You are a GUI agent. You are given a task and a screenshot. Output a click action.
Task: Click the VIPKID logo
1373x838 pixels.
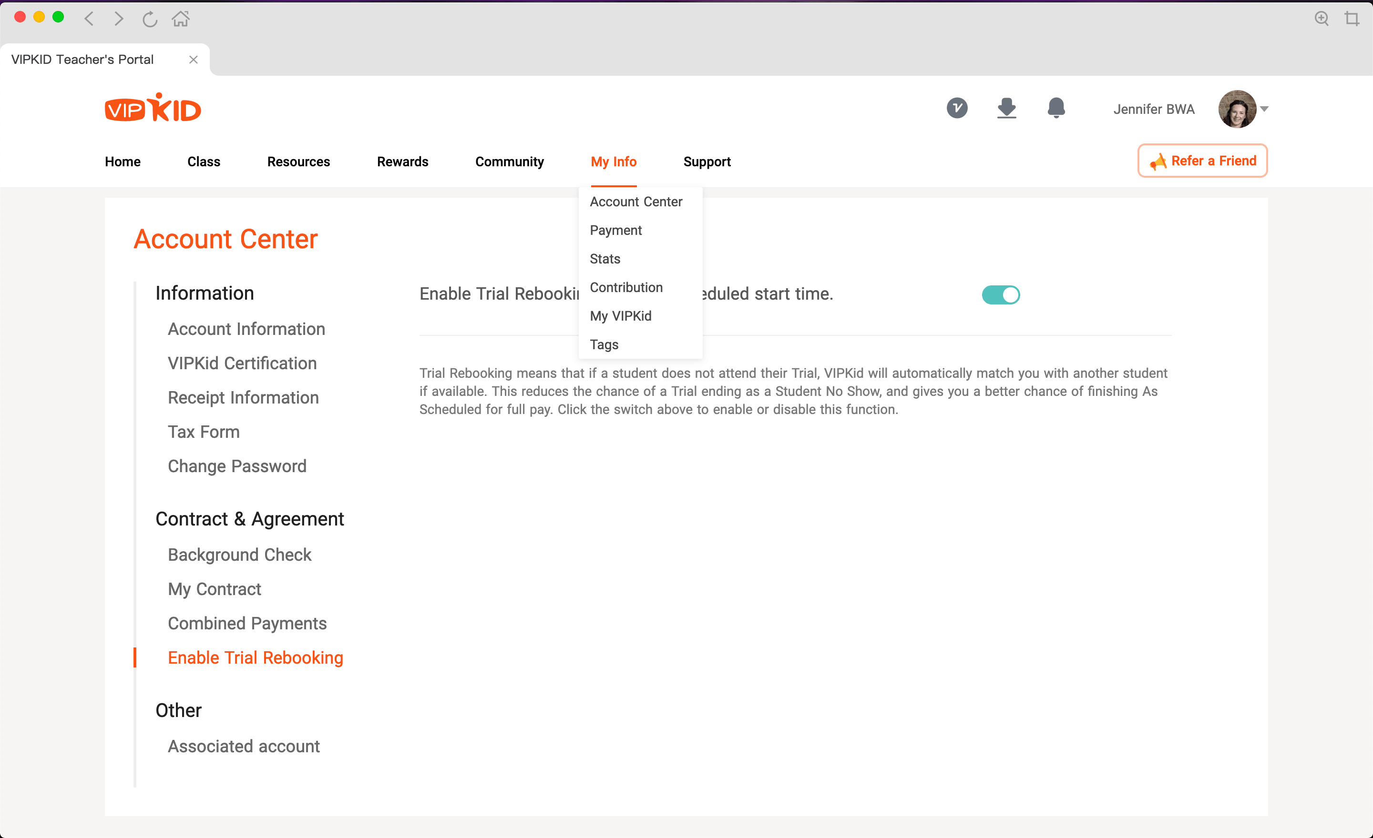tap(153, 108)
